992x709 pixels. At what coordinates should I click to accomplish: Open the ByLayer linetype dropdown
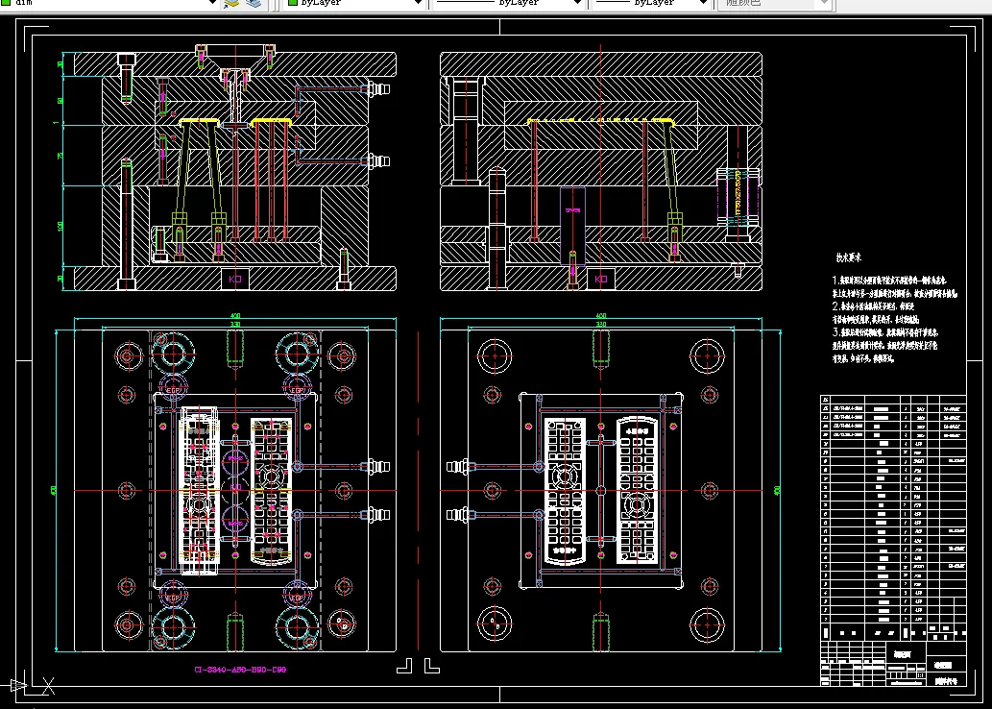577,4
